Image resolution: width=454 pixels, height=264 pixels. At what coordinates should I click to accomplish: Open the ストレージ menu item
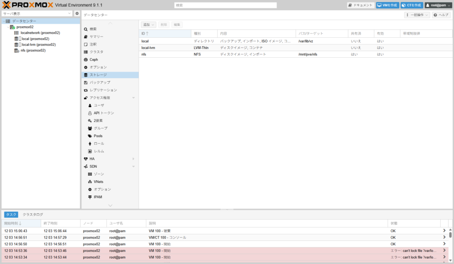click(x=98, y=75)
